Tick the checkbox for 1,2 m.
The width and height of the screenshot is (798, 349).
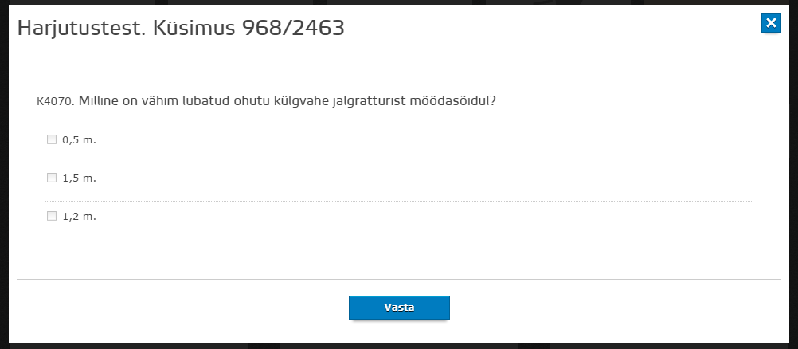(52, 216)
